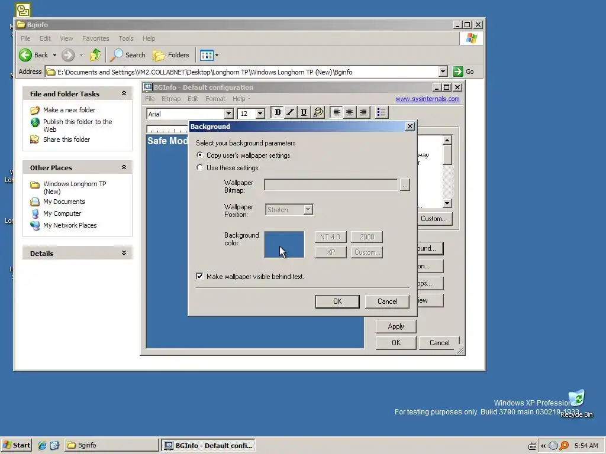Click the Wallpaper Bitmap path field
Image resolution: width=606 pixels, height=454 pixels.
331,184
